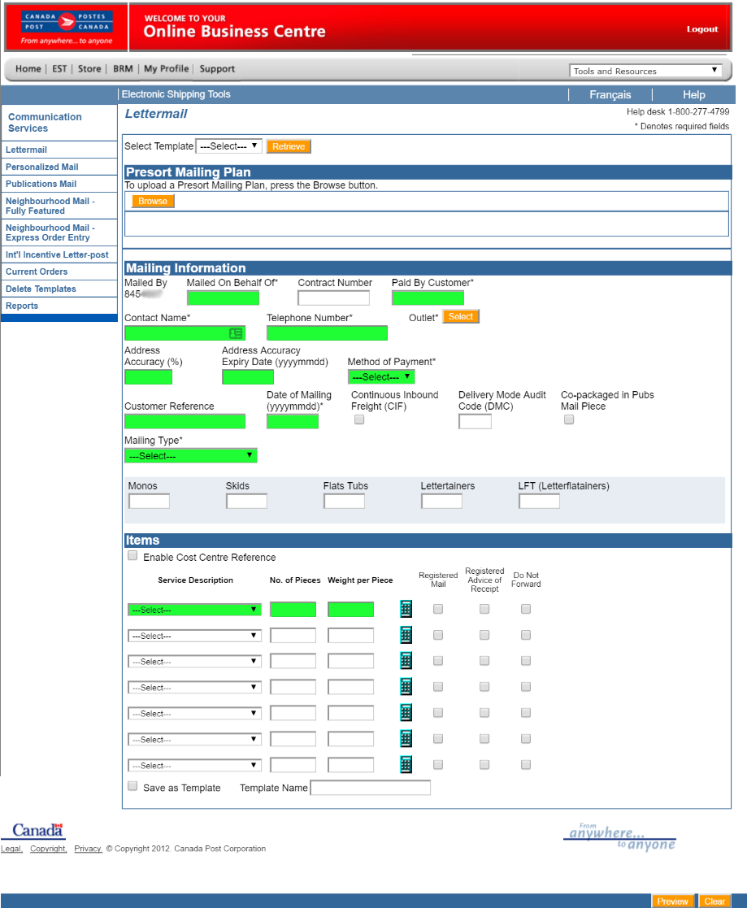Image resolution: width=747 pixels, height=908 pixels.
Task: View Current Orders in the sidebar
Action: (x=59, y=272)
